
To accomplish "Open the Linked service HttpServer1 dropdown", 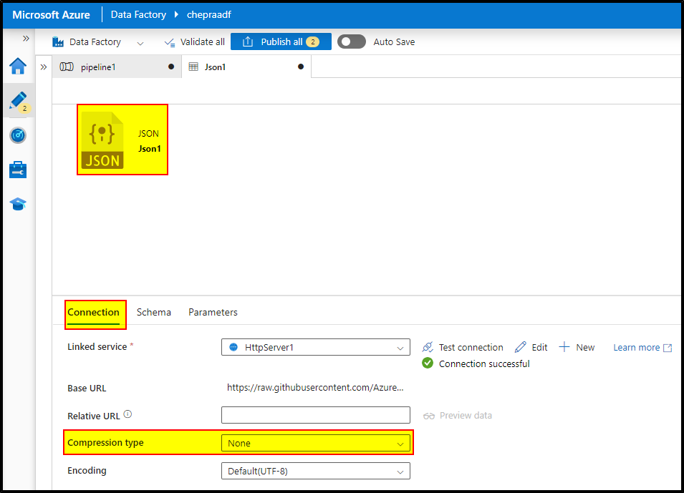I will [315, 348].
